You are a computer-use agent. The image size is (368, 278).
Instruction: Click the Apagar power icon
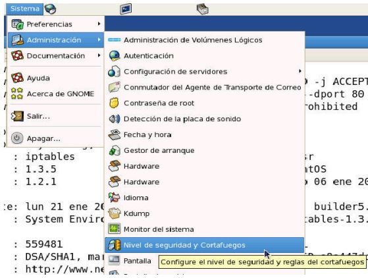click(17, 138)
